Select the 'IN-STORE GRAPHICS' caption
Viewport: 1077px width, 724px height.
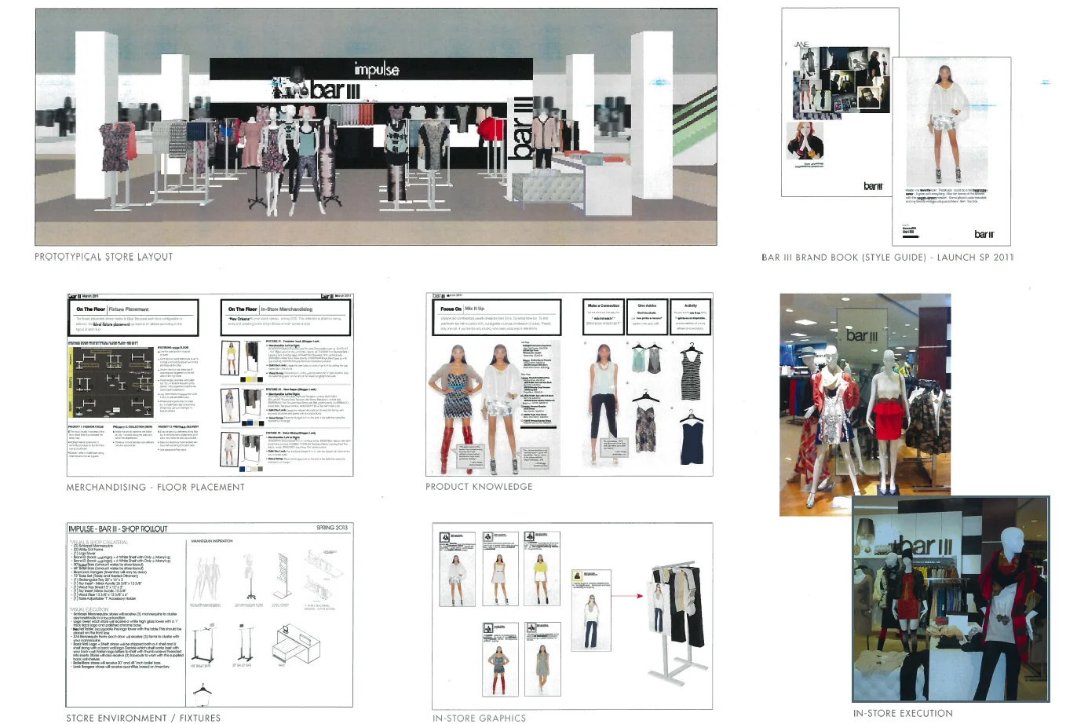click(480, 718)
